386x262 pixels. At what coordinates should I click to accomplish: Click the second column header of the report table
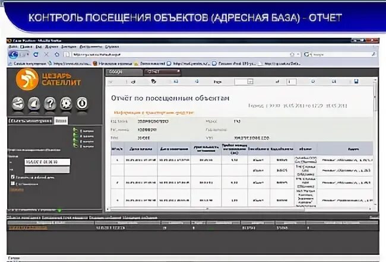coord(141,149)
